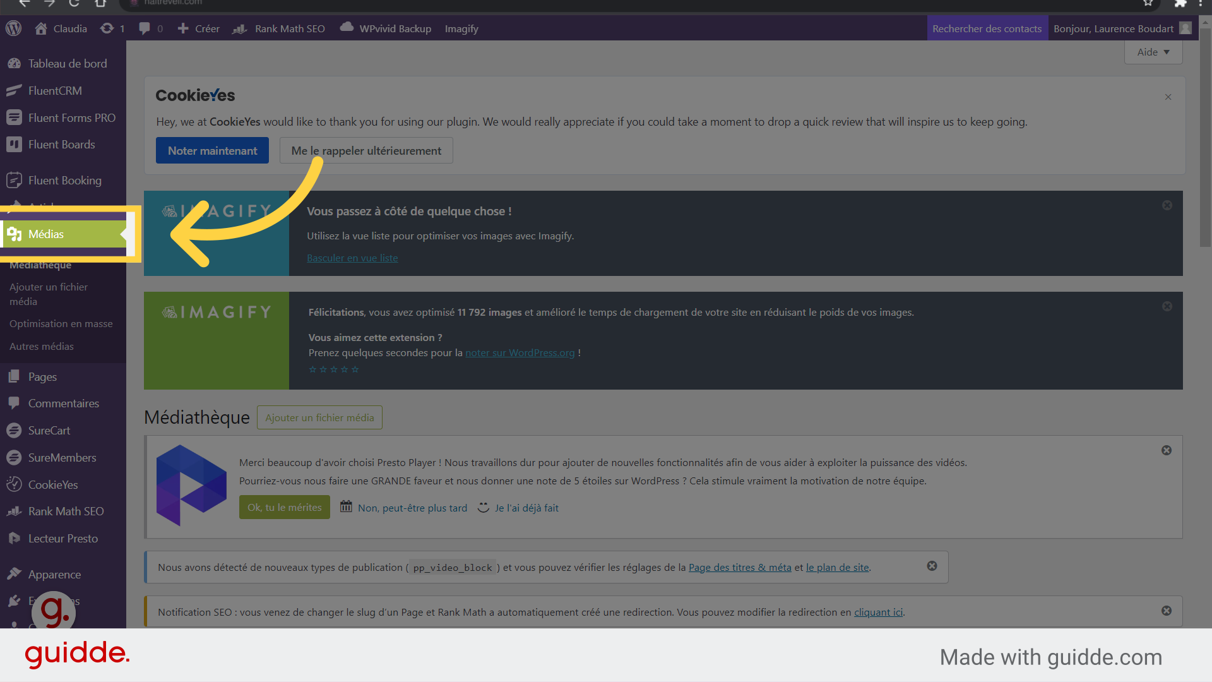This screenshot has height=682, width=1212.
Task: Open Ajouter un fichier média submenu
Action: [x=49, y=294]
